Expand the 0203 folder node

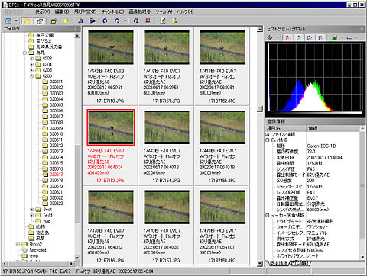[x=32, y=59]
